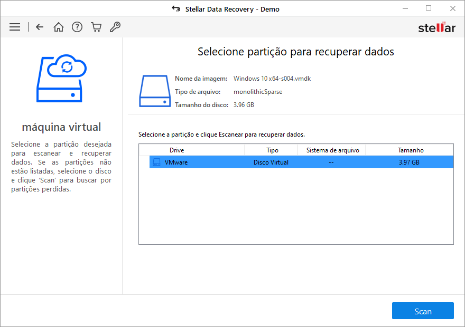Sort by the Tamanho column header
The width and height of the screenshot is (465, 327).
point(410,150)
